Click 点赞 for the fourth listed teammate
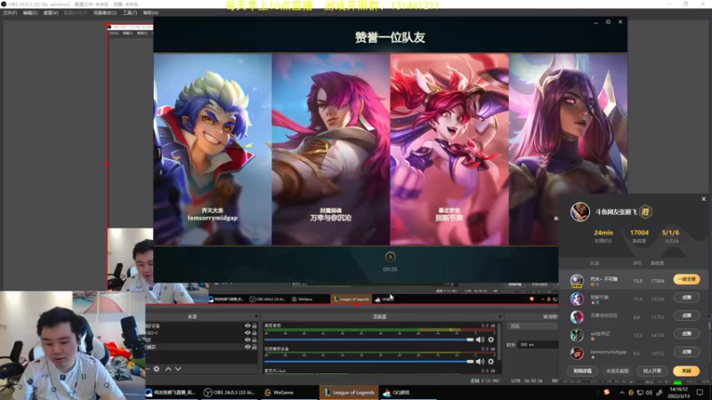 pyautogui.click(x=686, y=334)
